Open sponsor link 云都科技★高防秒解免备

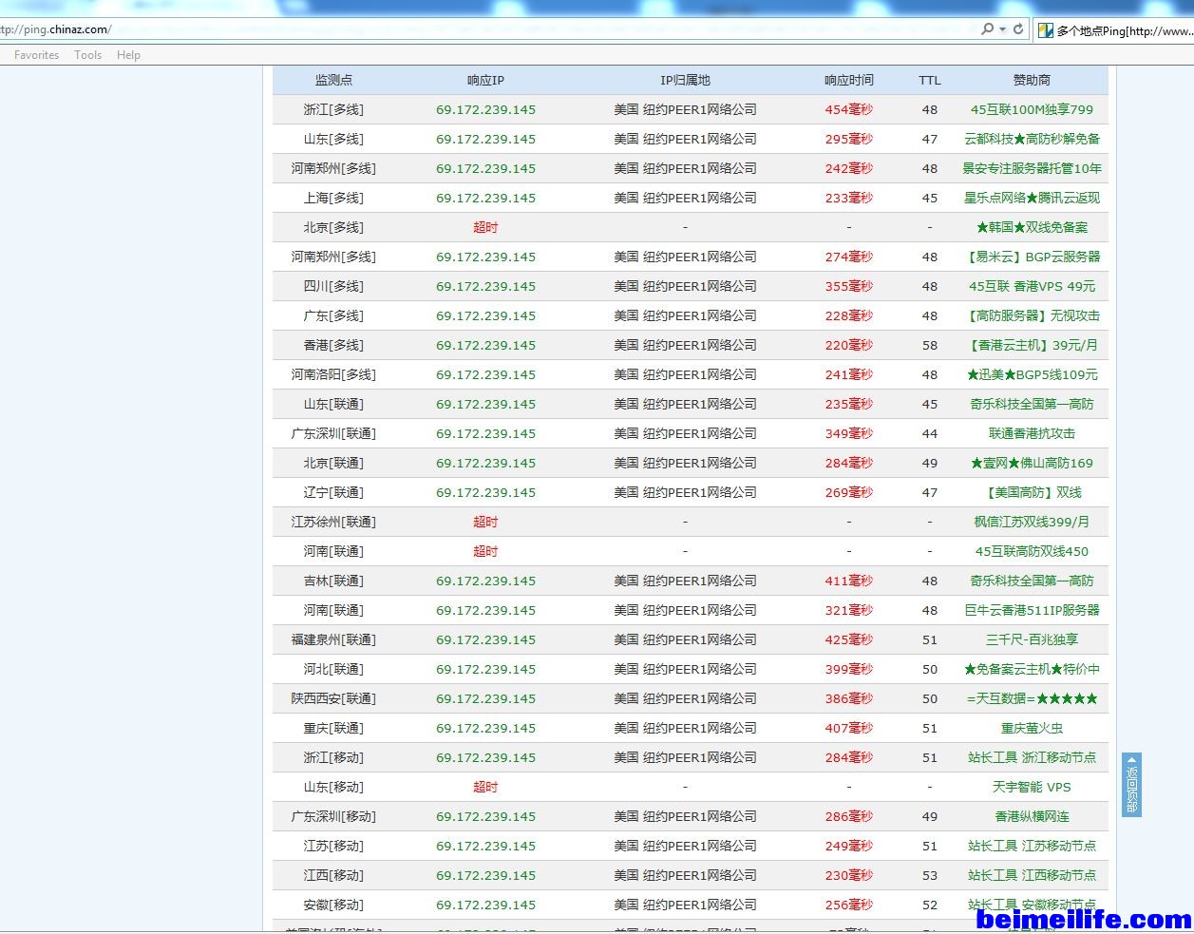[x=1032, y=139]
